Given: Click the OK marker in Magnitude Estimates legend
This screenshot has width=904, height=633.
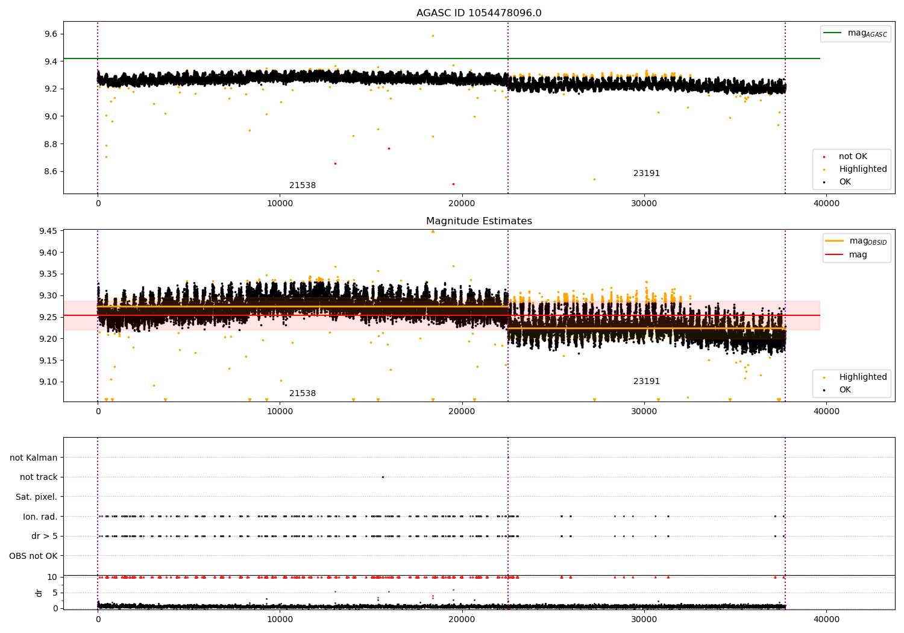Looking at the screenshot, I should pyautogui.click(x=824, y=390).
